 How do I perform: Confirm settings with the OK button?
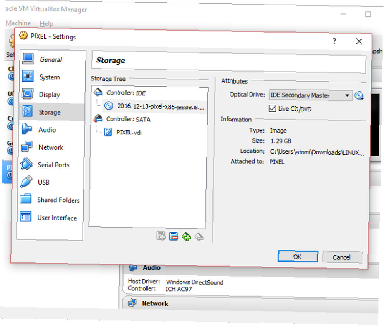pyautogui.click(x=298, y=257)
